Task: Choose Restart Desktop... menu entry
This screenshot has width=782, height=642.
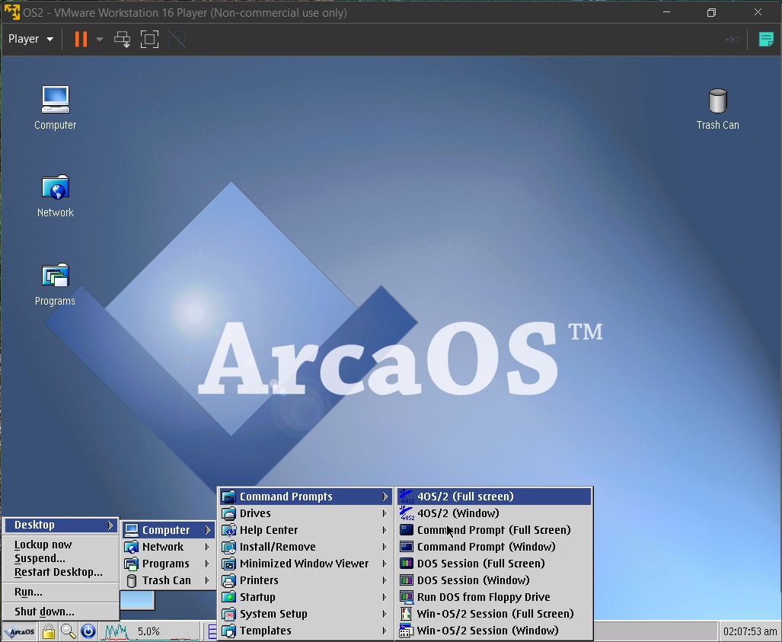Action: (x=59, y=572)
